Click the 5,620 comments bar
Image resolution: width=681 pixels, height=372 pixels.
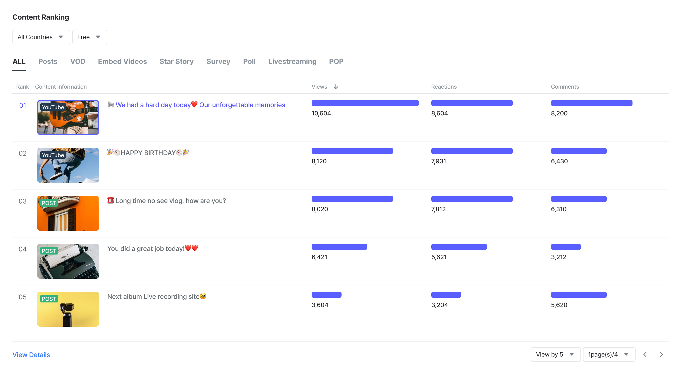579,295
